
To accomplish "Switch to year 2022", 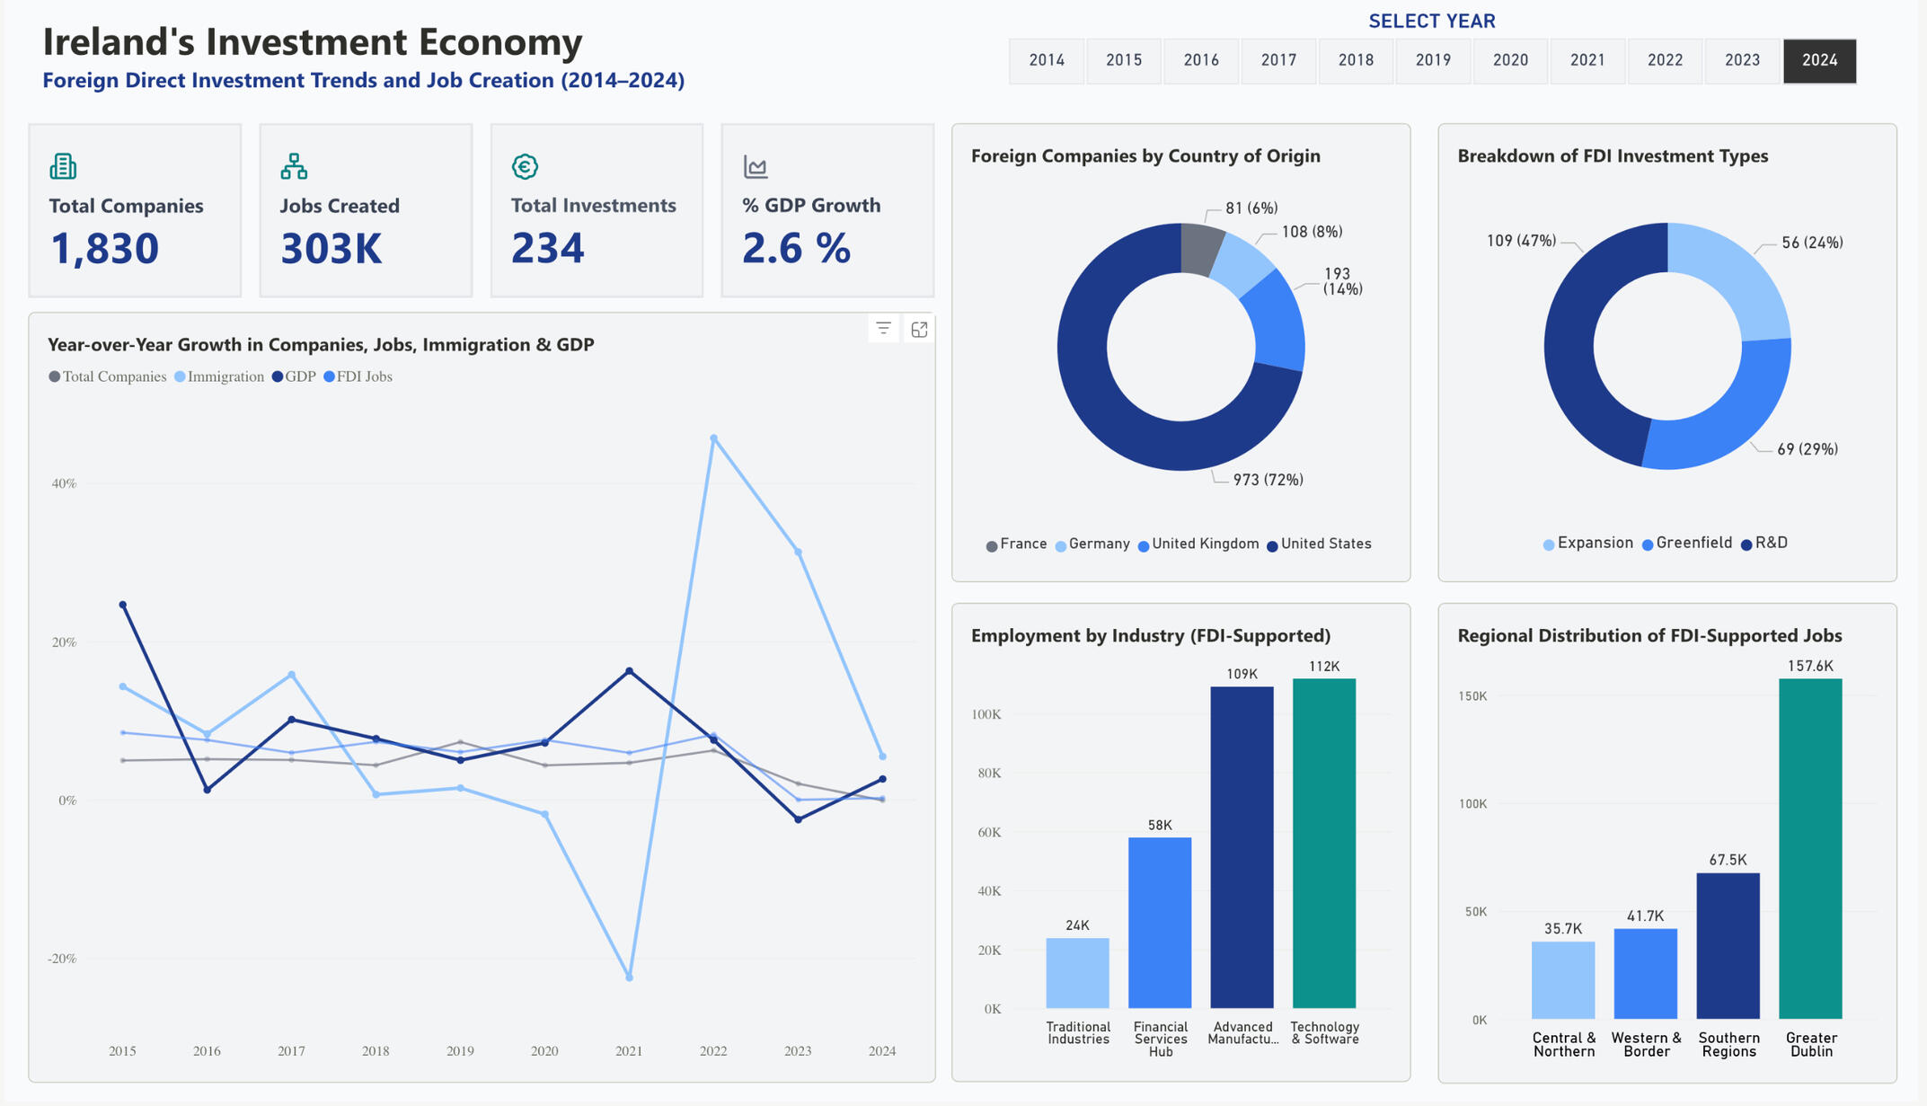I will [x=1665, y=60].
